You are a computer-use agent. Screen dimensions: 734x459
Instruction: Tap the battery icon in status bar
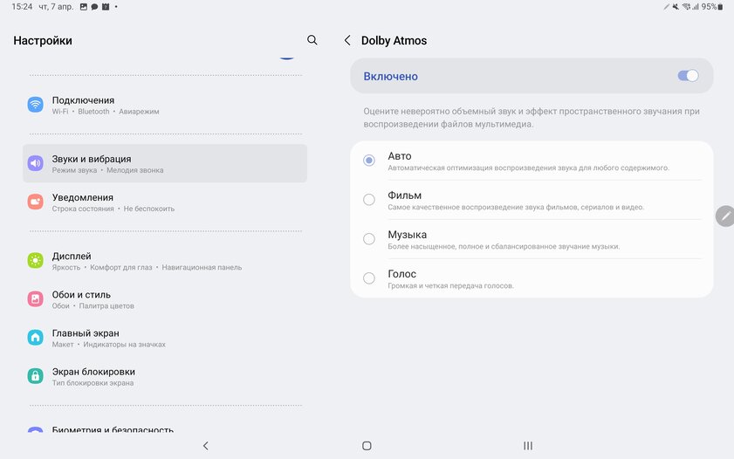(x=720, y=7)
